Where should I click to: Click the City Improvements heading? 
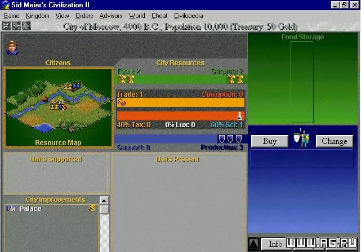[56, 200]
